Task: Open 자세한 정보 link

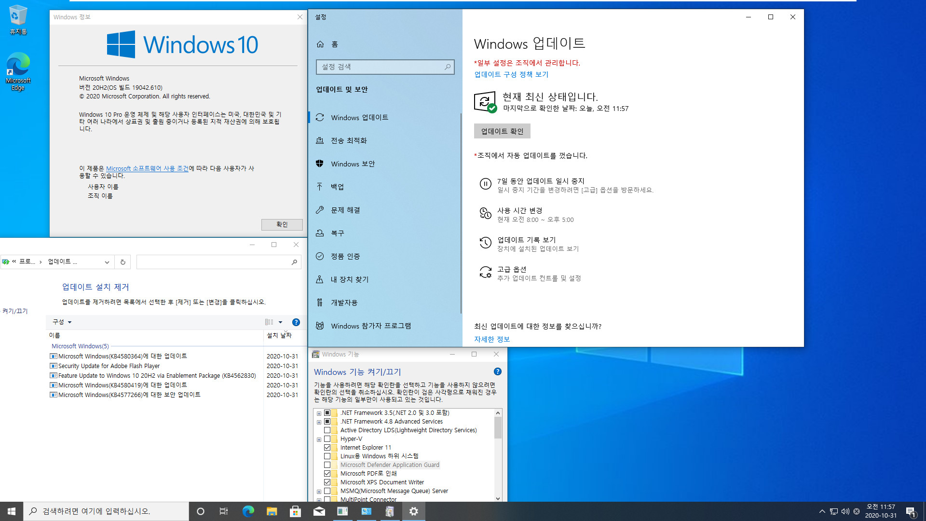Action: (492, 339)
